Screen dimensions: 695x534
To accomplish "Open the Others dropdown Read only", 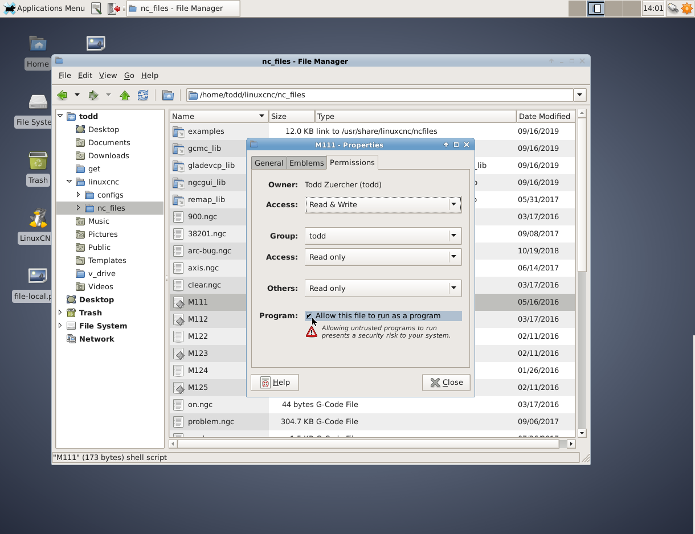I will [x=383, y=288].
